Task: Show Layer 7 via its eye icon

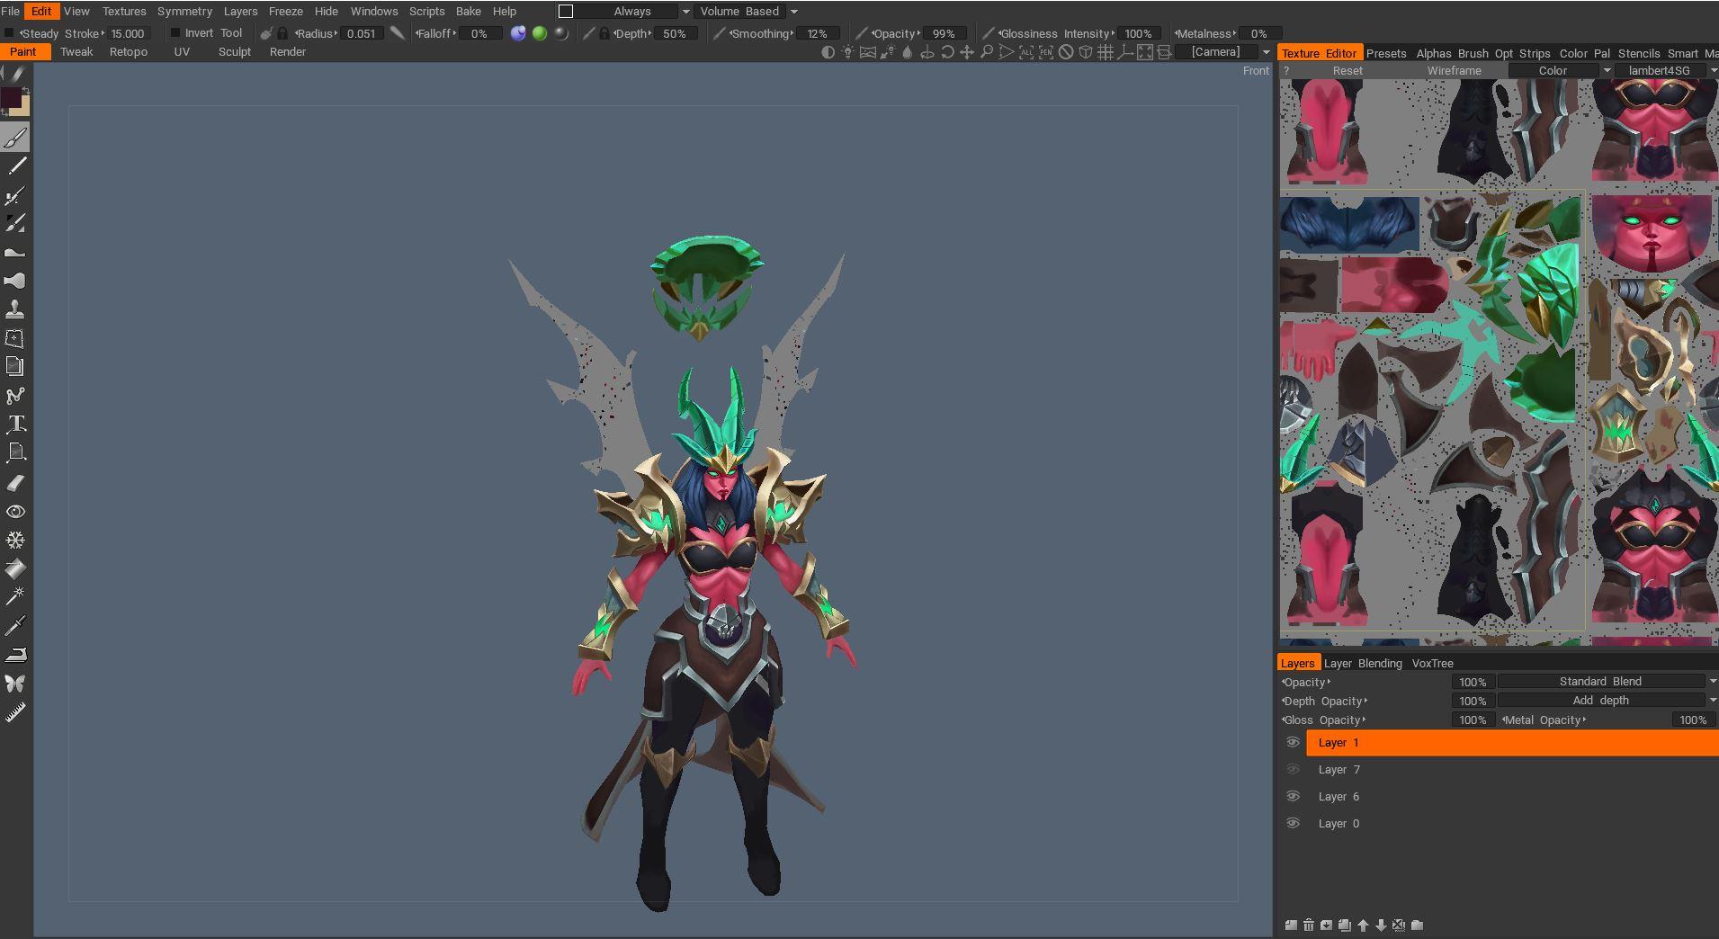Action: point(1293,769)
